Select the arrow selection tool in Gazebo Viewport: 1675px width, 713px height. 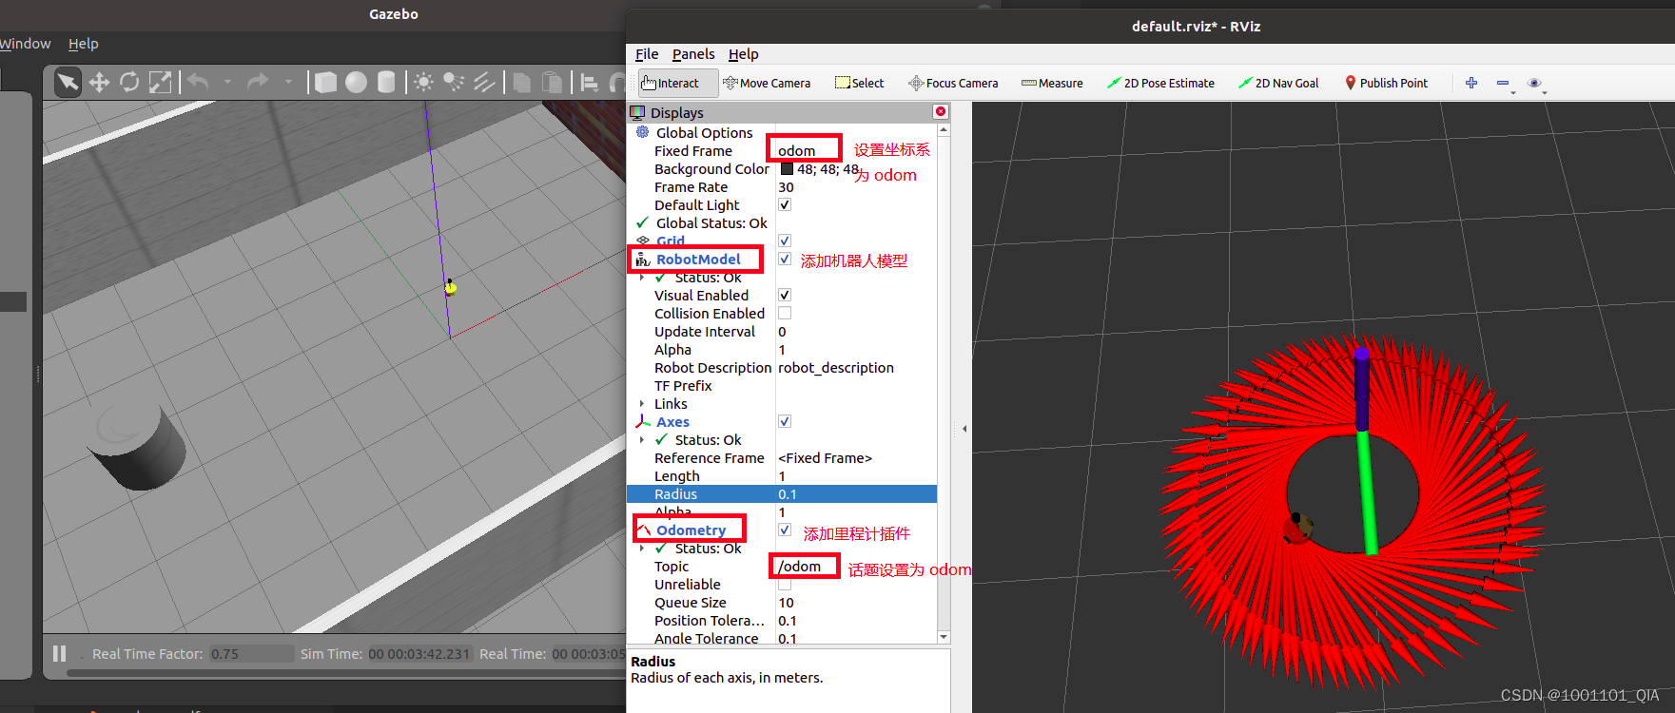[x=68, y=83]
